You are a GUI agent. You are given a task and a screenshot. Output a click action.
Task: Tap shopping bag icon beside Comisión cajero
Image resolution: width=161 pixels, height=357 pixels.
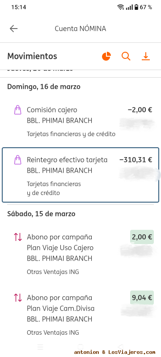(x=18, y=110)
